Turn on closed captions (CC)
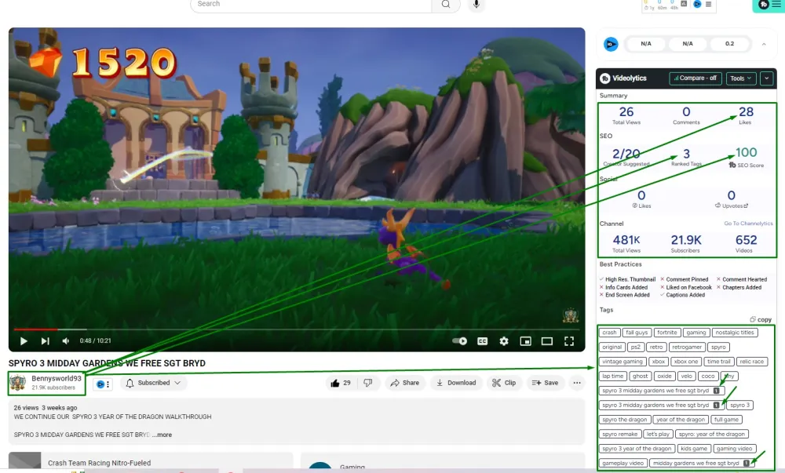785x473 pixels. pyautogui.click(x=482, y=341)
